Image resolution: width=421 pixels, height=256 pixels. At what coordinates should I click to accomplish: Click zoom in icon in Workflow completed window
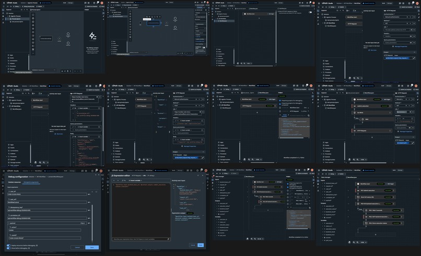[249, 159]
